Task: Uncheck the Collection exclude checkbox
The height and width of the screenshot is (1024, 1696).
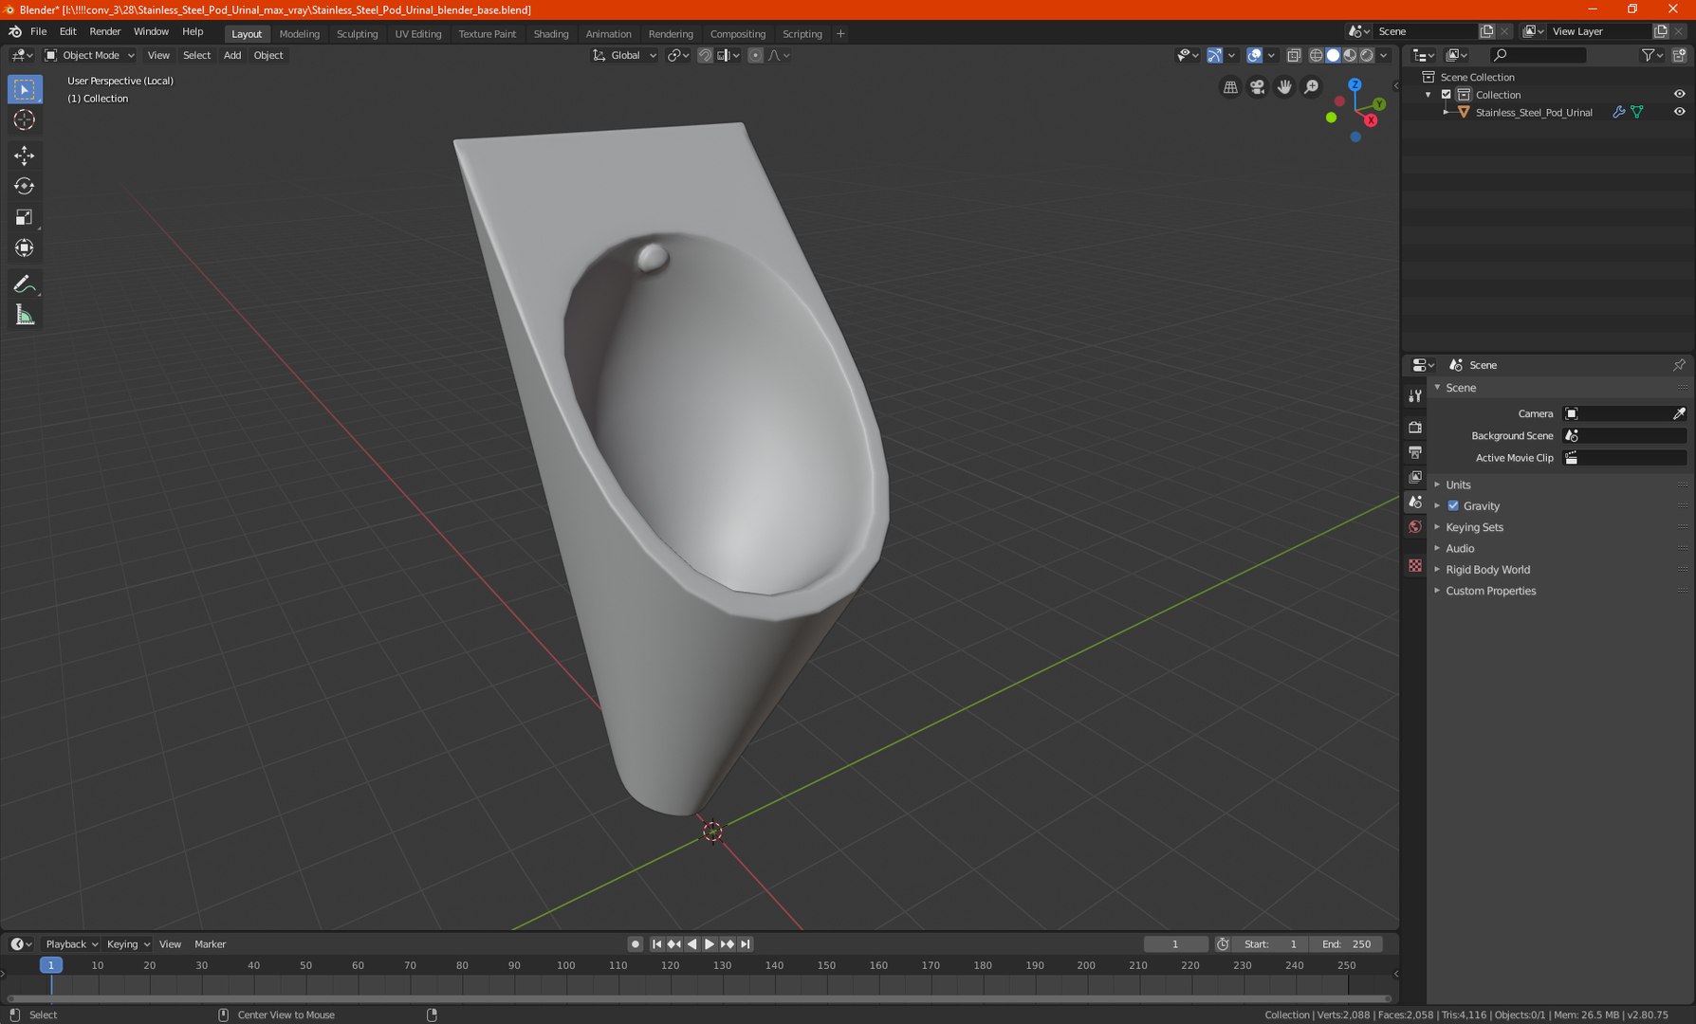Action: pos(1447,95)
